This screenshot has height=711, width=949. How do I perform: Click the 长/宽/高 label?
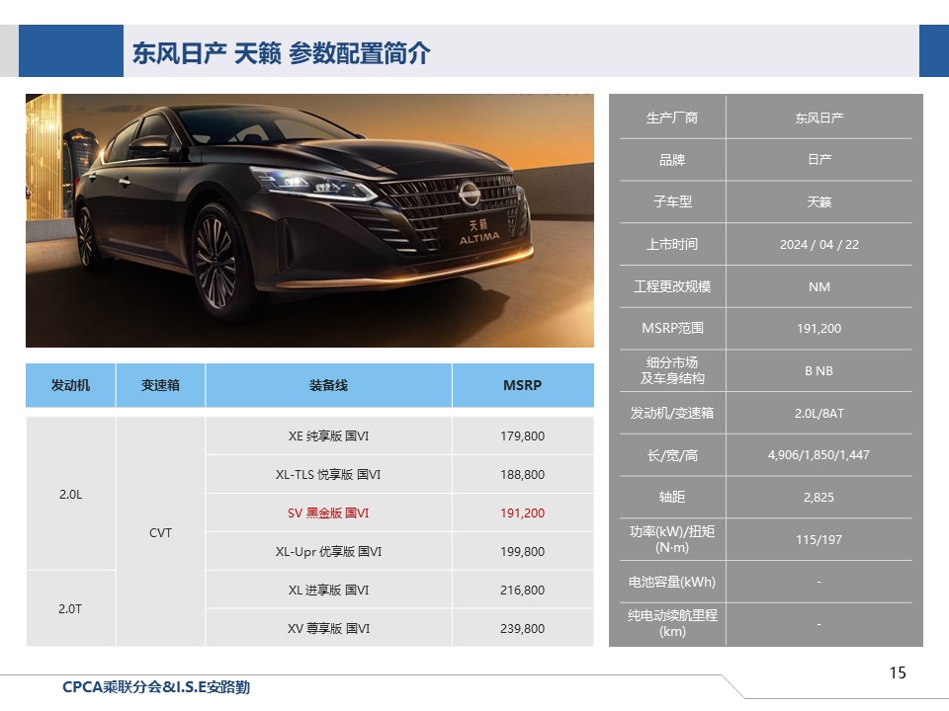point(672,455)
